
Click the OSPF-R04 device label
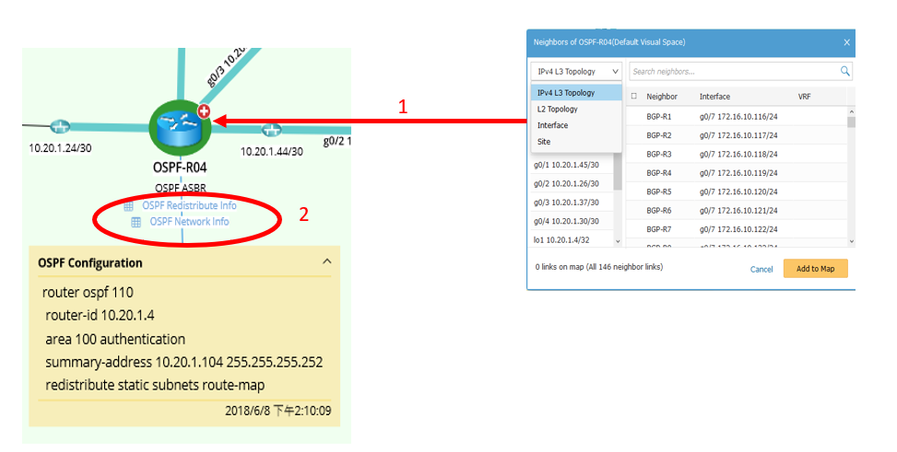(180, 168)
